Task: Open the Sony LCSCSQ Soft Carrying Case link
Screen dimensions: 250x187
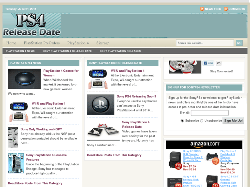Action: click(193, 156)
